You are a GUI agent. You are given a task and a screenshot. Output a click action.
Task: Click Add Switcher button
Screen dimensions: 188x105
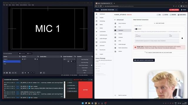(159, 23)
